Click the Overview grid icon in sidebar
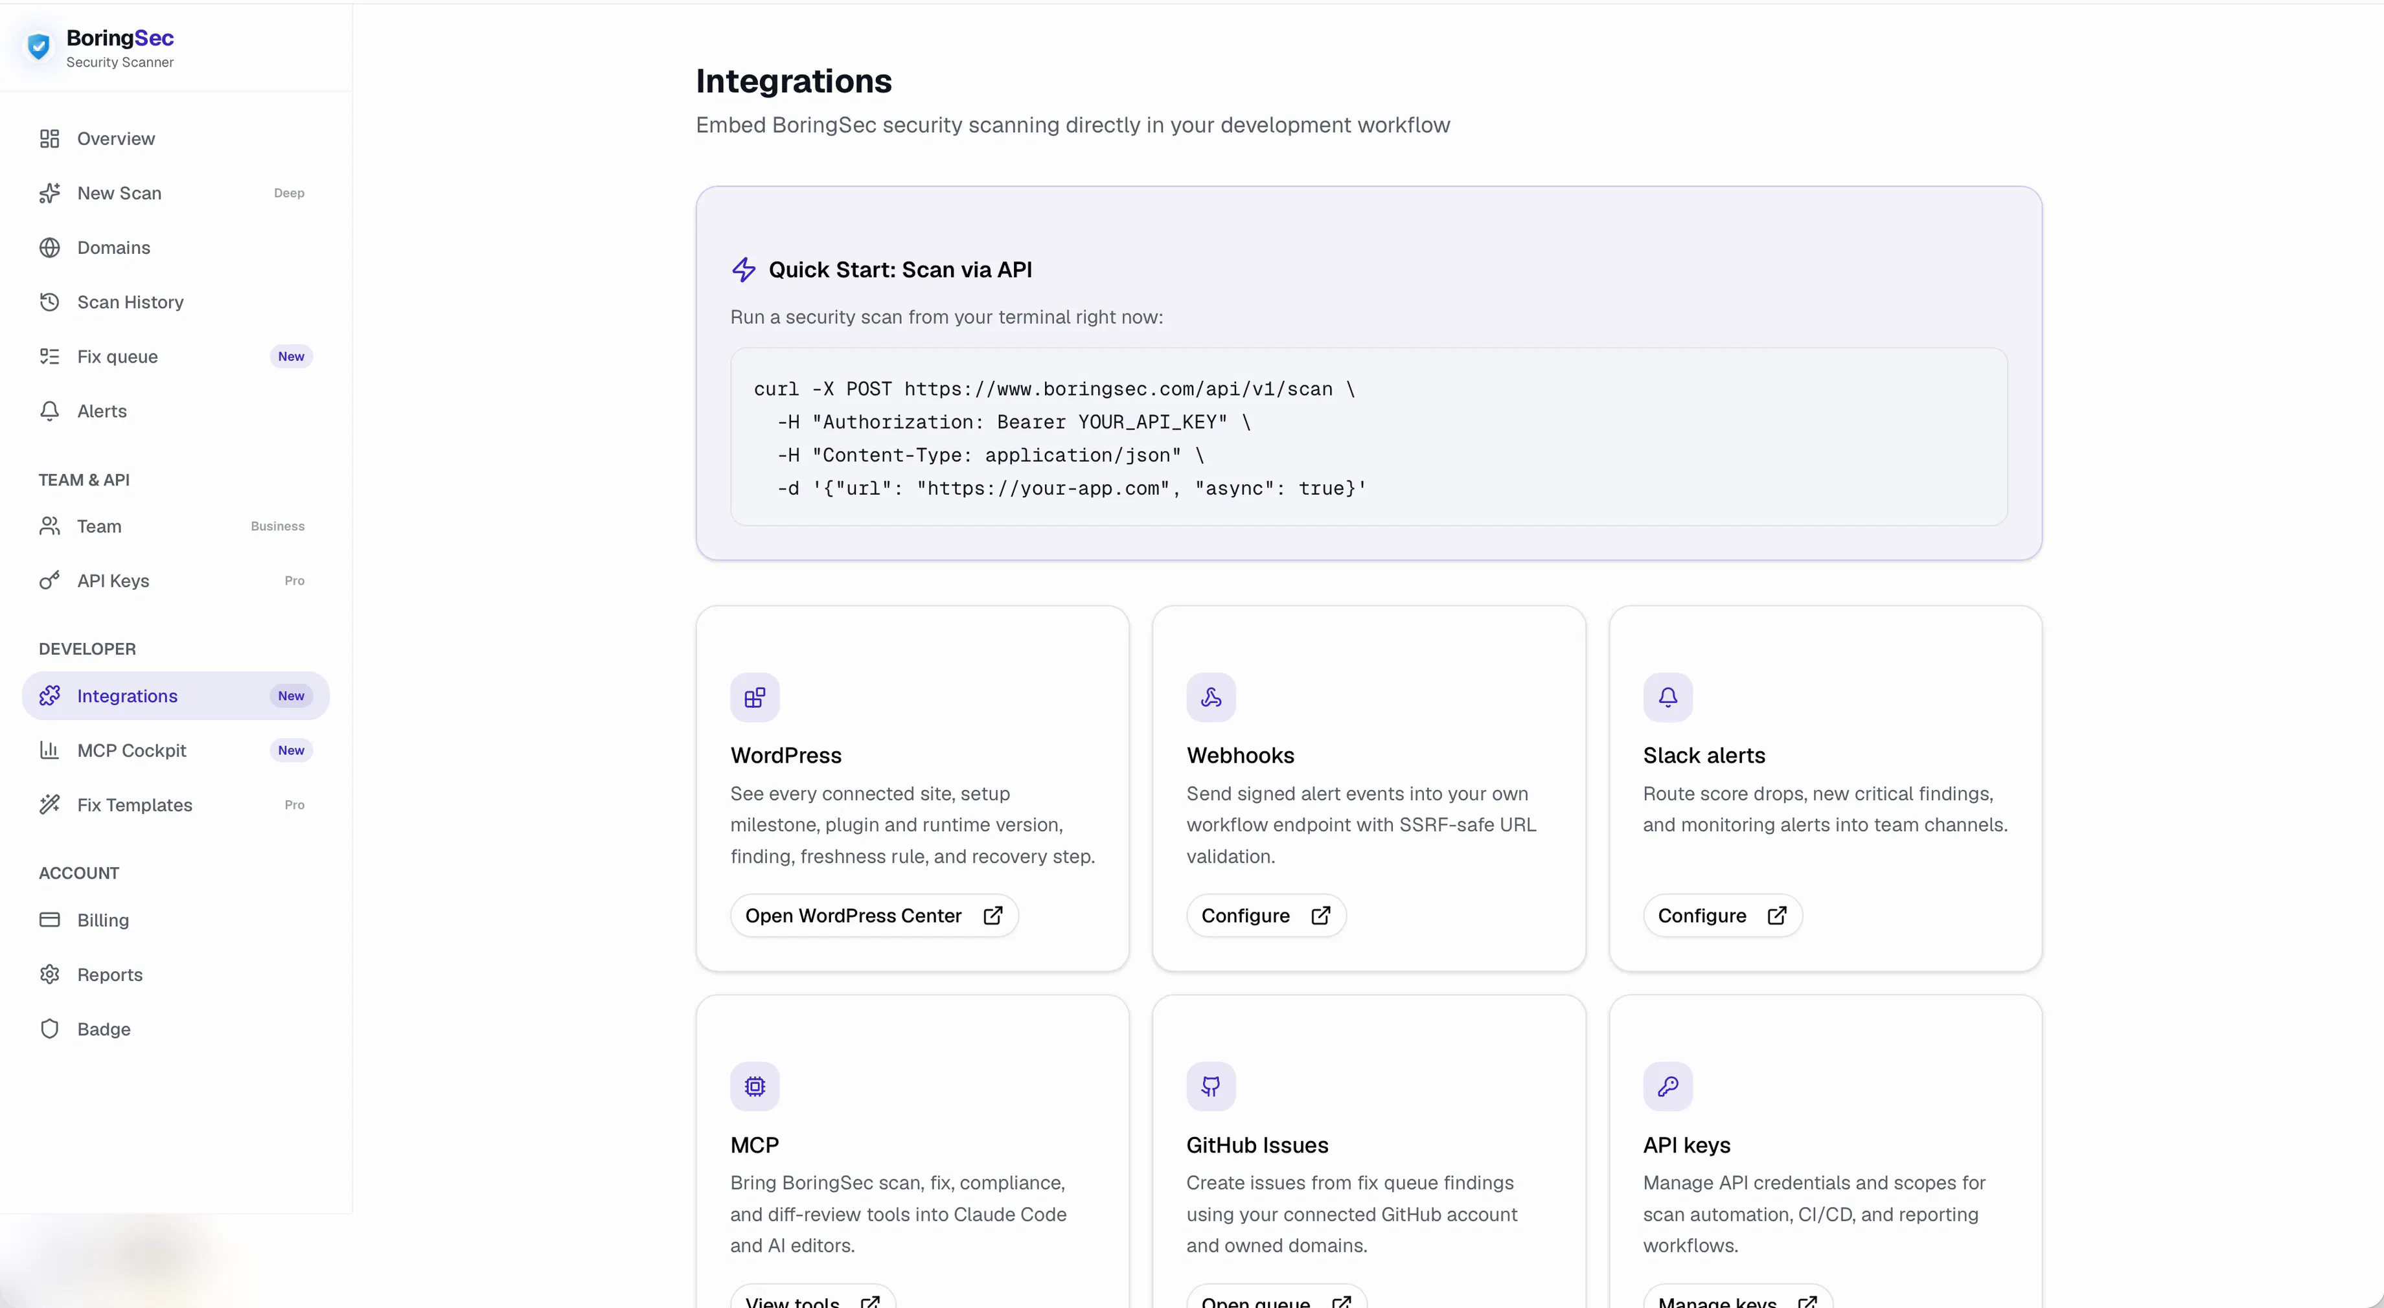 (x=50, y=139)
